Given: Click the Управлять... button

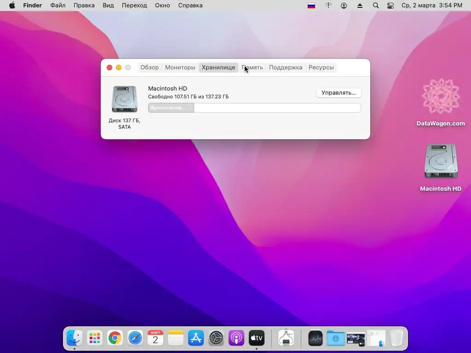Looking at the screenshot, I should tap(339, 93).
